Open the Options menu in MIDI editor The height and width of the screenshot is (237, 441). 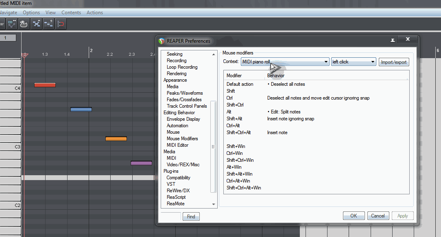(x=31, y=13)
